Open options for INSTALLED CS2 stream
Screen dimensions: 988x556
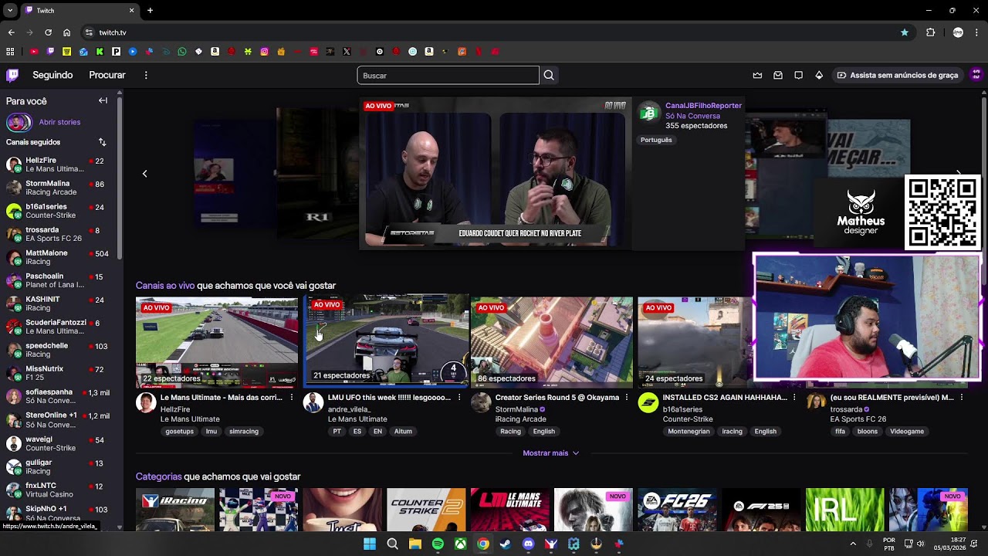793,398
